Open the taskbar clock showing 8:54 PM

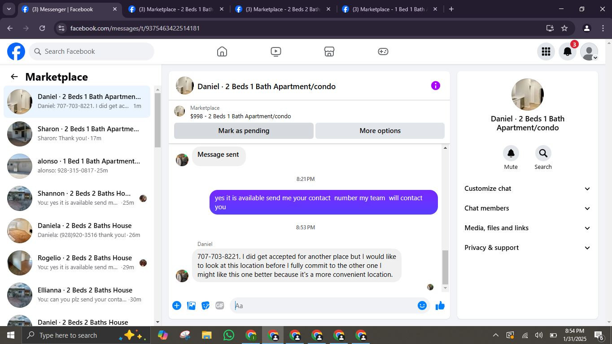(574, 335)
